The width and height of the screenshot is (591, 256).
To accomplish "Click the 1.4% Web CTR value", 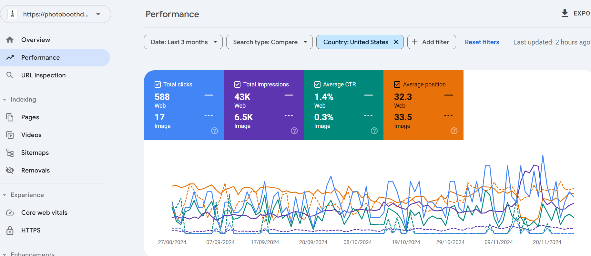I will click(x=324, y=97).
